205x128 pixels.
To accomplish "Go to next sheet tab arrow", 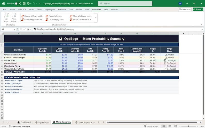I will coord(8,122).
